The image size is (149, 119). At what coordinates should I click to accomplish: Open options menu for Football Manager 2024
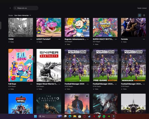(x=88, y=84)
